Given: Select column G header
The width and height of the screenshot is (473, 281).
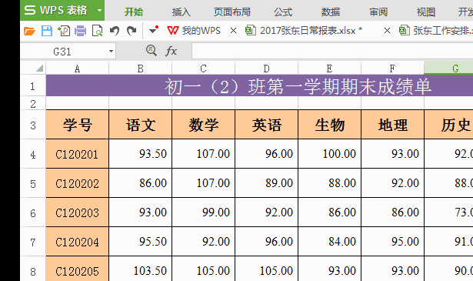Looking at the screenshot, I should point(448,69).
